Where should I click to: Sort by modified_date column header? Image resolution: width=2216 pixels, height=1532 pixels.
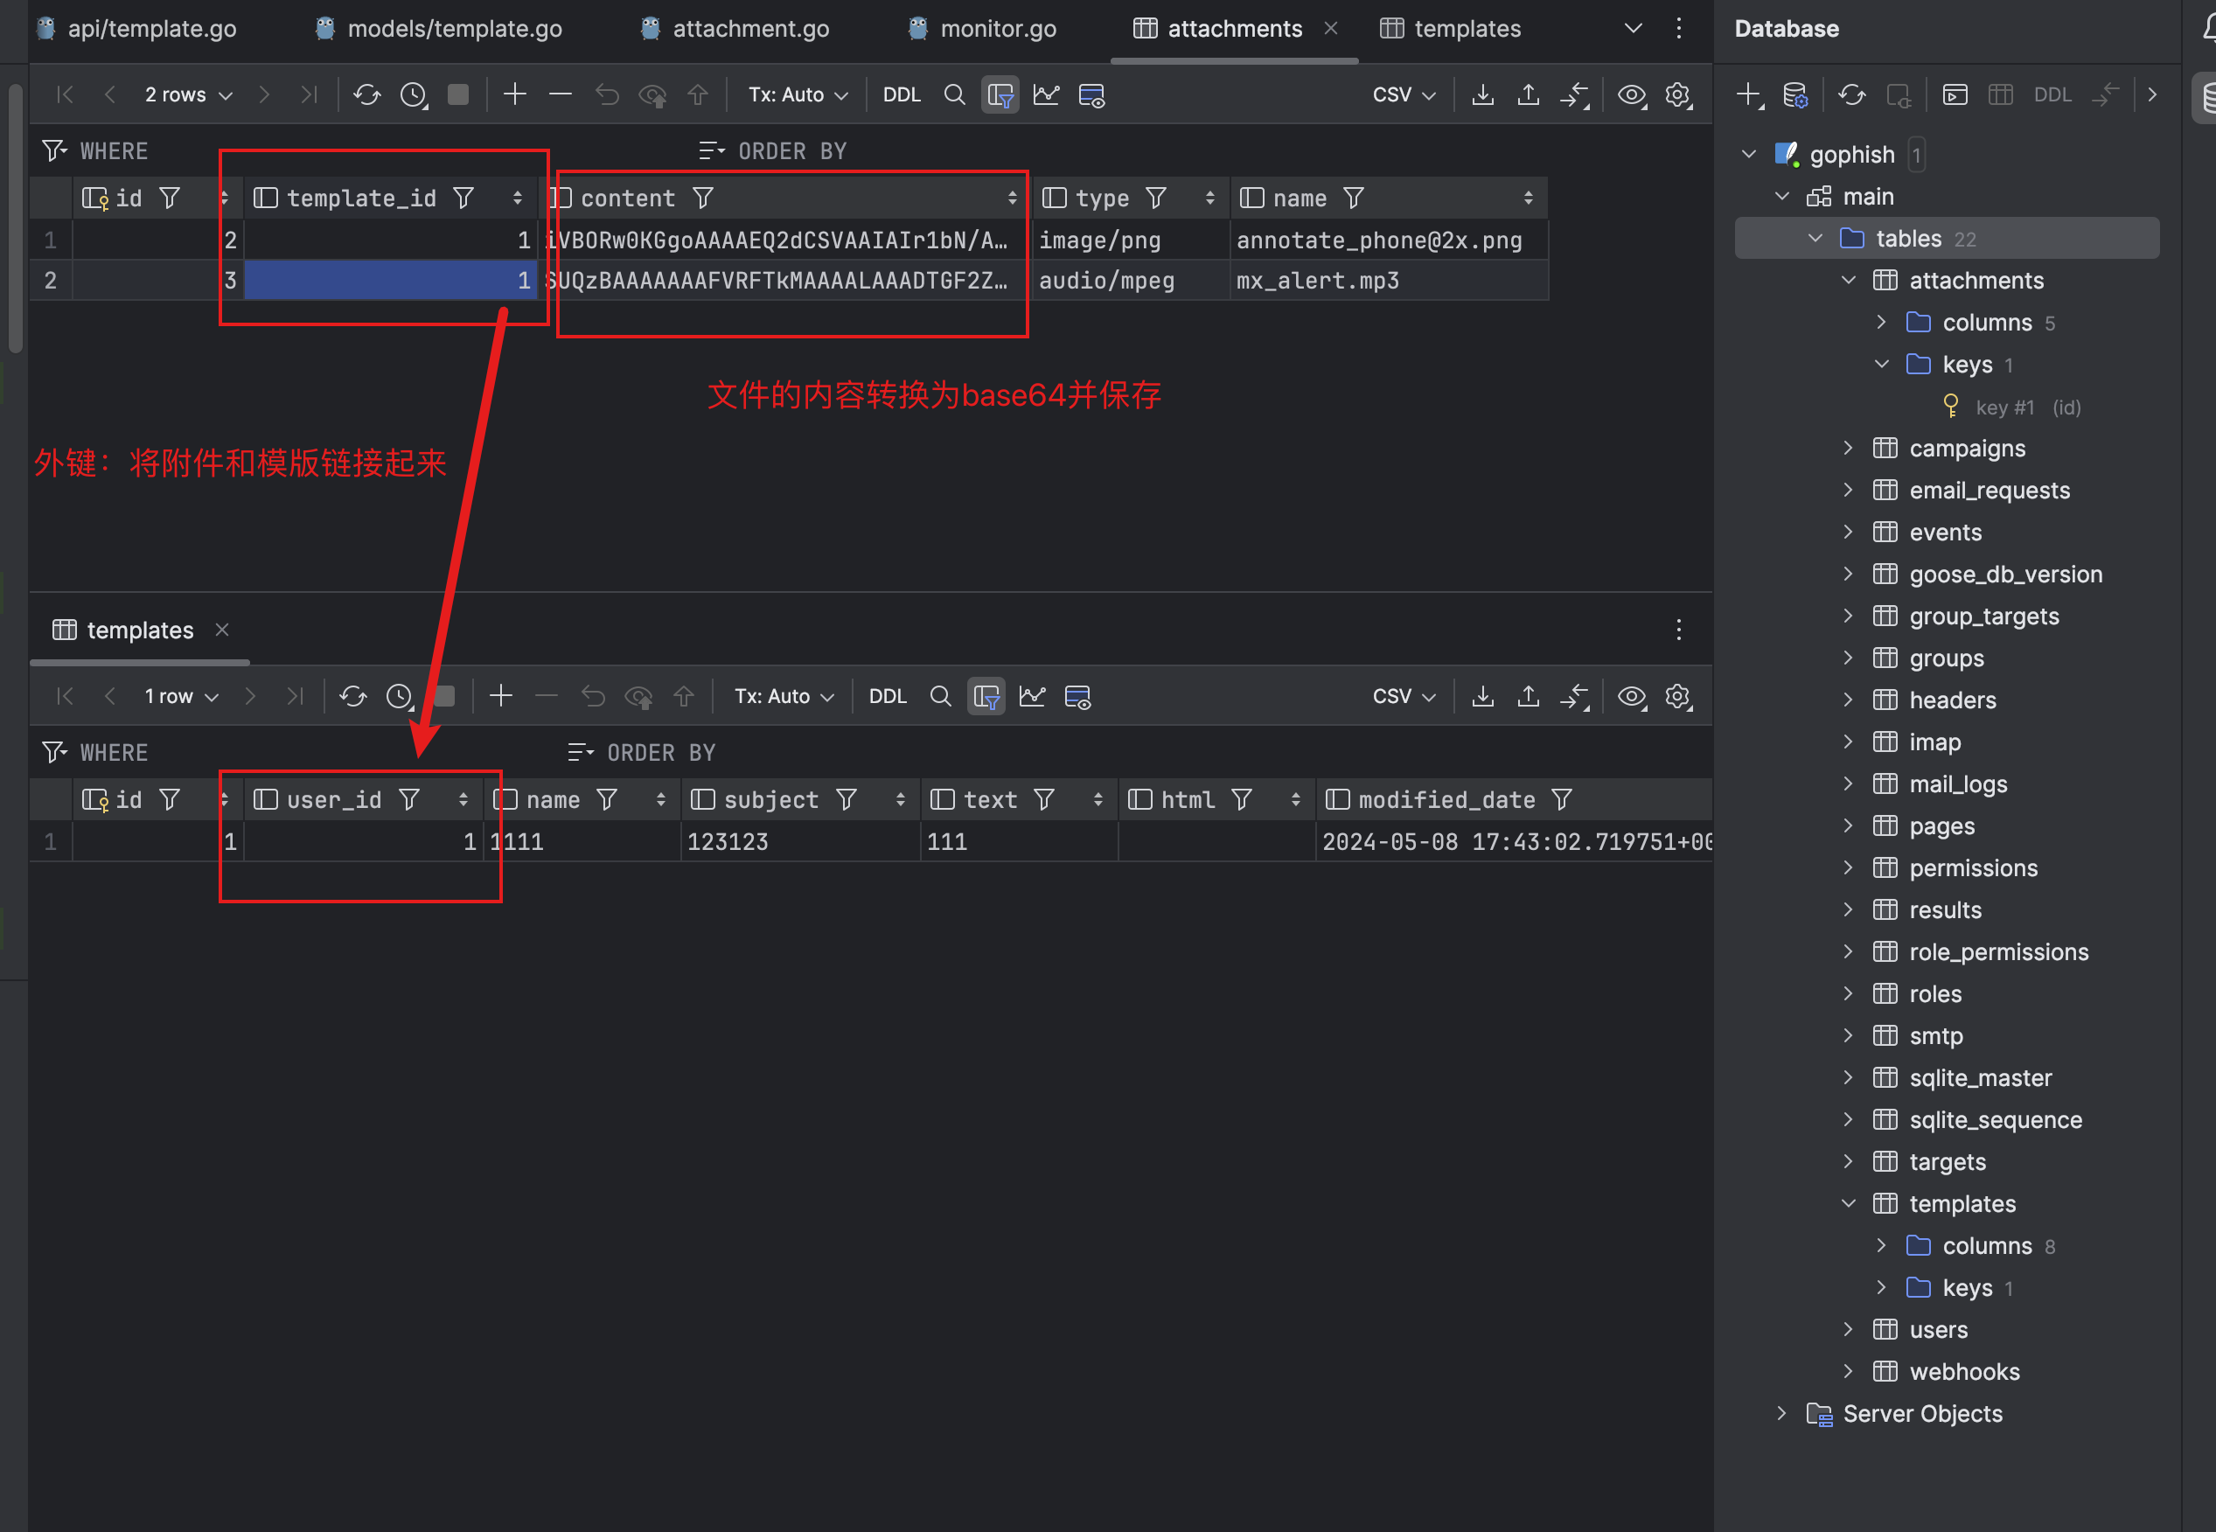(1446, 799)
